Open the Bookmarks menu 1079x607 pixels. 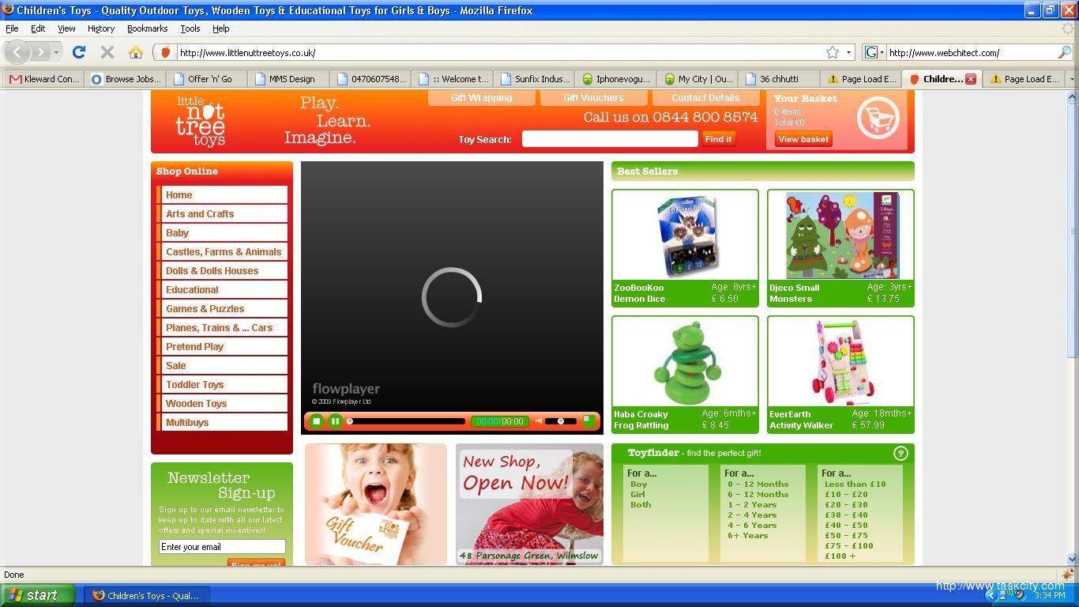click(147, 28)
